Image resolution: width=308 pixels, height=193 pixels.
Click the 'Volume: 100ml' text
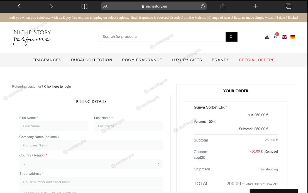tap(205, 122)
